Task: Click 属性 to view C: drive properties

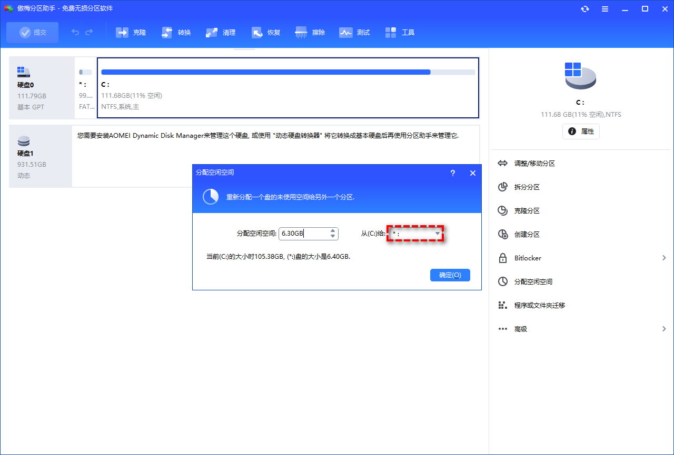Action: (x=581, y=132)
